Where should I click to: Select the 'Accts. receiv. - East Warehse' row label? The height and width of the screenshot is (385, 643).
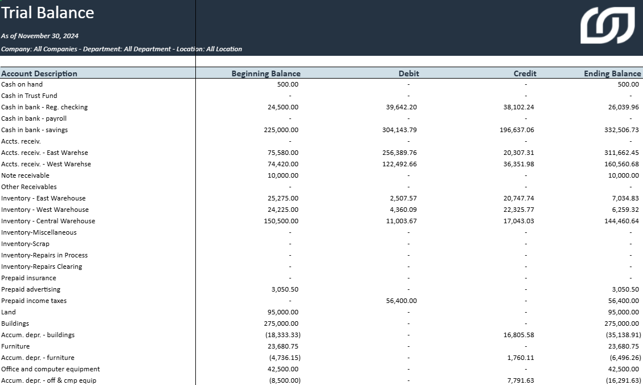[44, 153]
